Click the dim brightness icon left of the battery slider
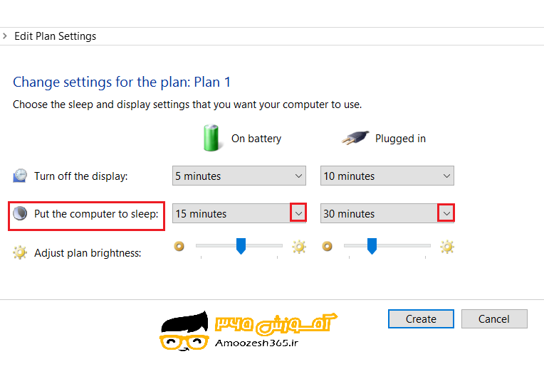 pos(179,246)
